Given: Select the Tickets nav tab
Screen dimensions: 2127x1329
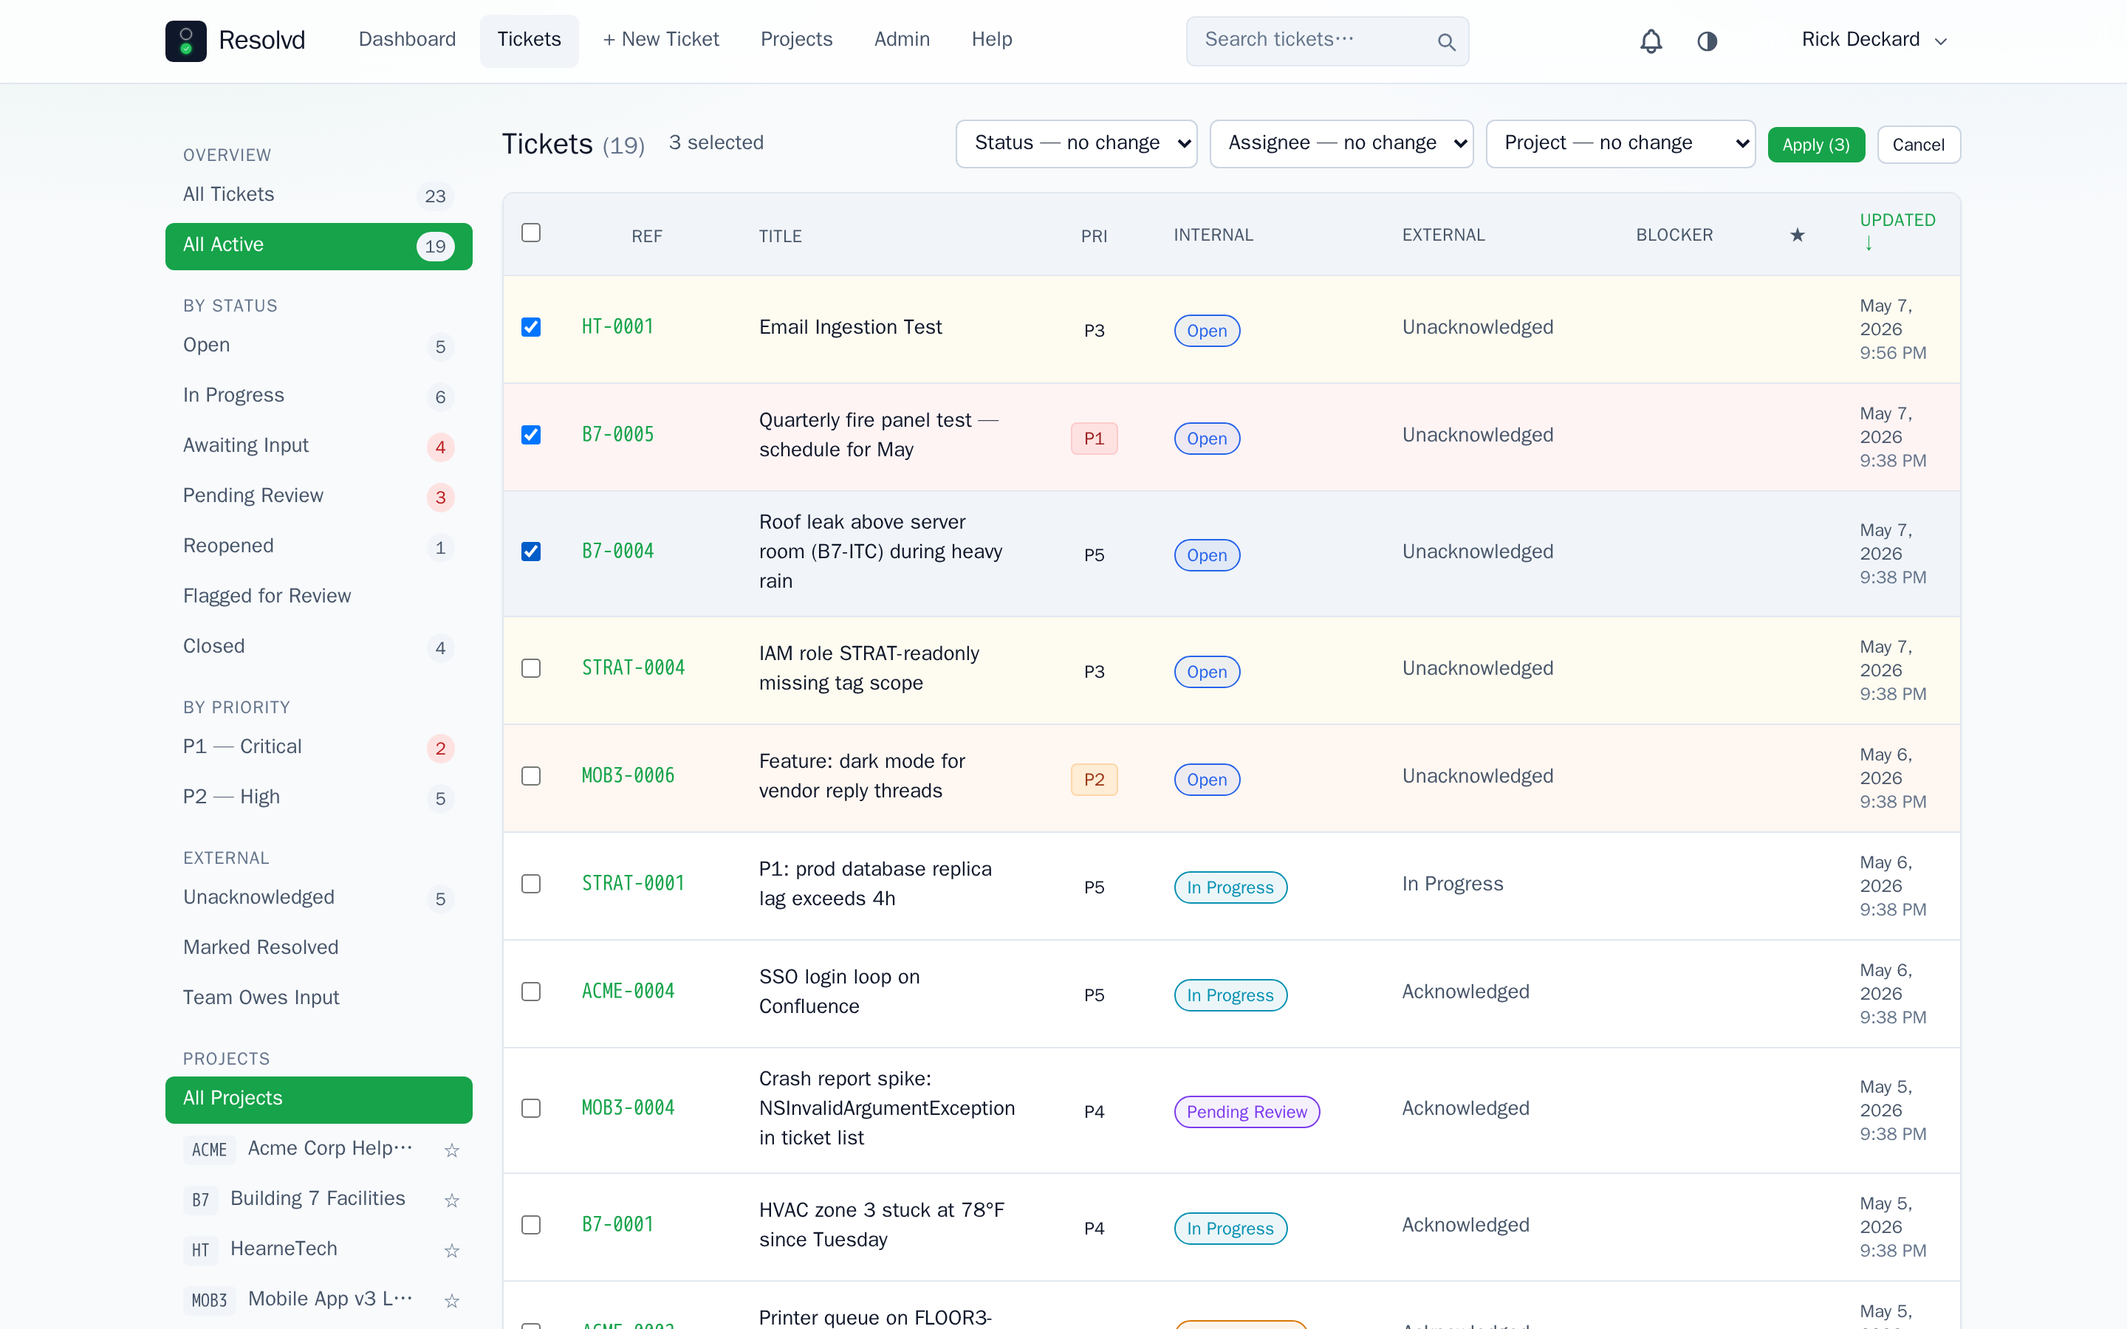Looking at the screenshot, I should 529,40.
